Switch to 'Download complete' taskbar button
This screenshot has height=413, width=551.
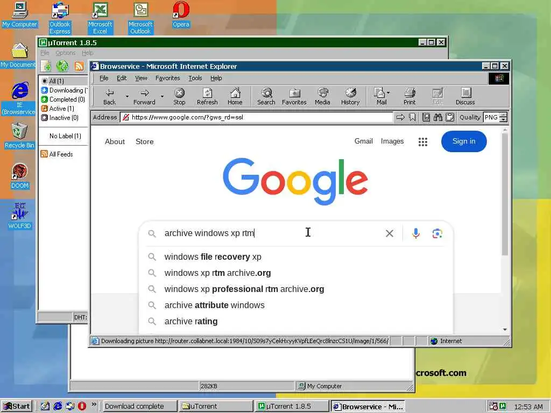coord(139,407)
